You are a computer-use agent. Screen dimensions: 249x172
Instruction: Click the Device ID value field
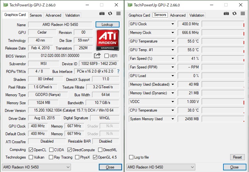pos(99,64)
